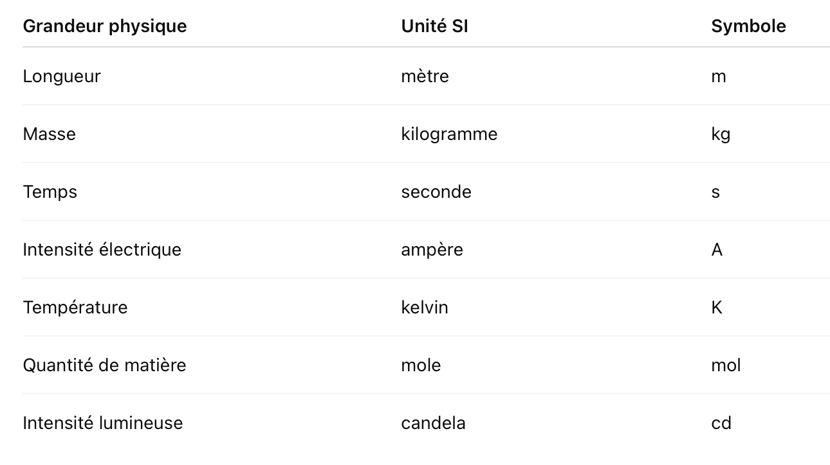Select the "cd" symbol cell
The height and width of the screenshot is (465, 830).
click(x=721, y=423)
